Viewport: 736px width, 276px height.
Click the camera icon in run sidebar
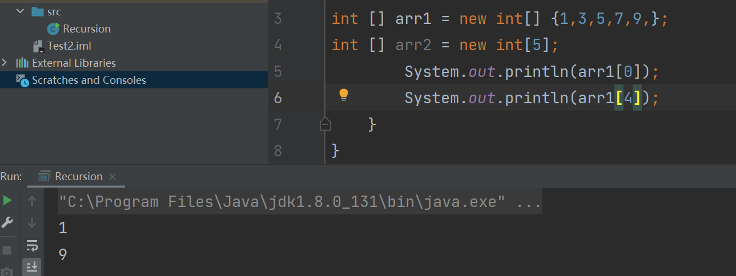7,271
